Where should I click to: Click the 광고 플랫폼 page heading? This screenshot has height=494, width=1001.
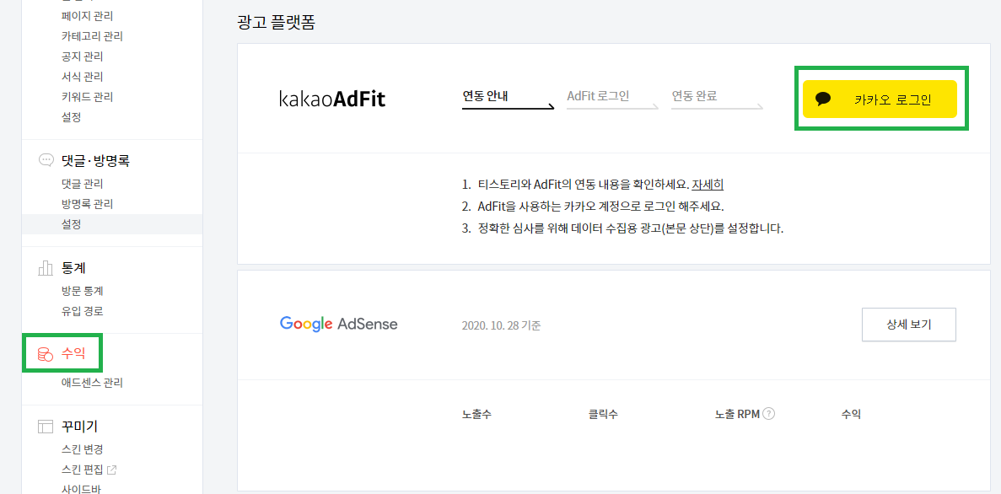[276, 24]
